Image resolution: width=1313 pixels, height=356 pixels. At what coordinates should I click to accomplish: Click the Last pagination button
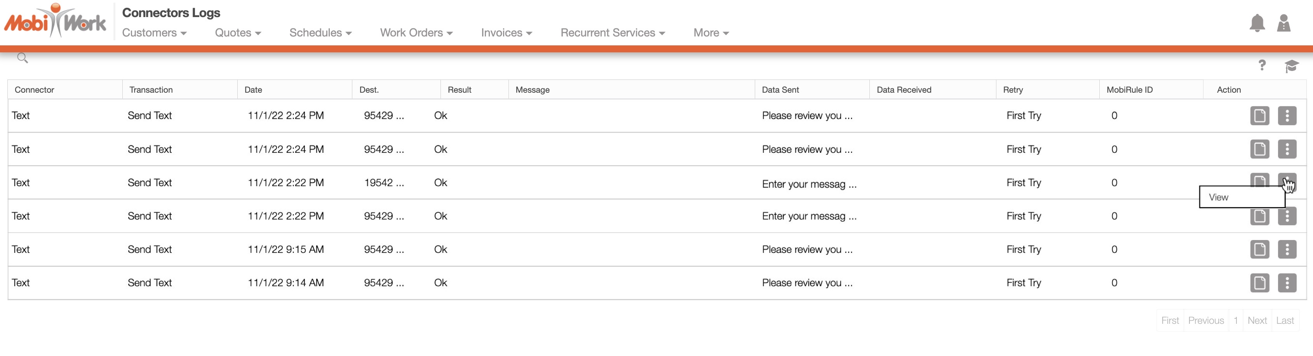click(x=1285, y=320)
